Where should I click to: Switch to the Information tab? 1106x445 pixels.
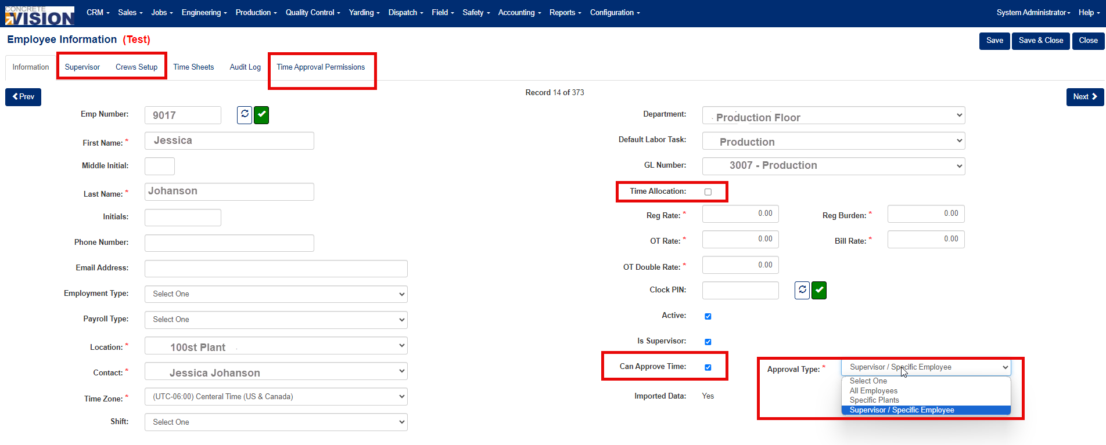(x=31, y=67)
